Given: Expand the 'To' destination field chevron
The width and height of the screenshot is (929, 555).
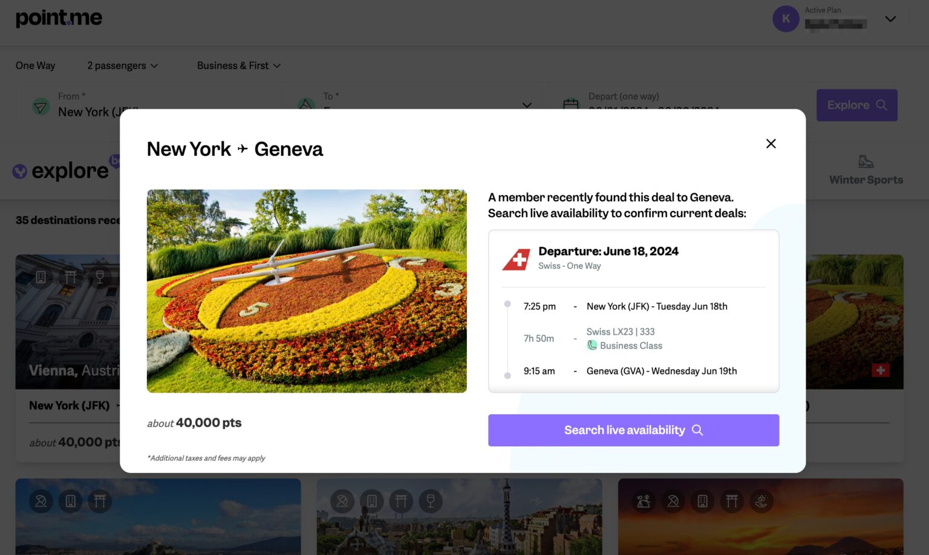Looking at the screenshot, I should tap(526, 105).
